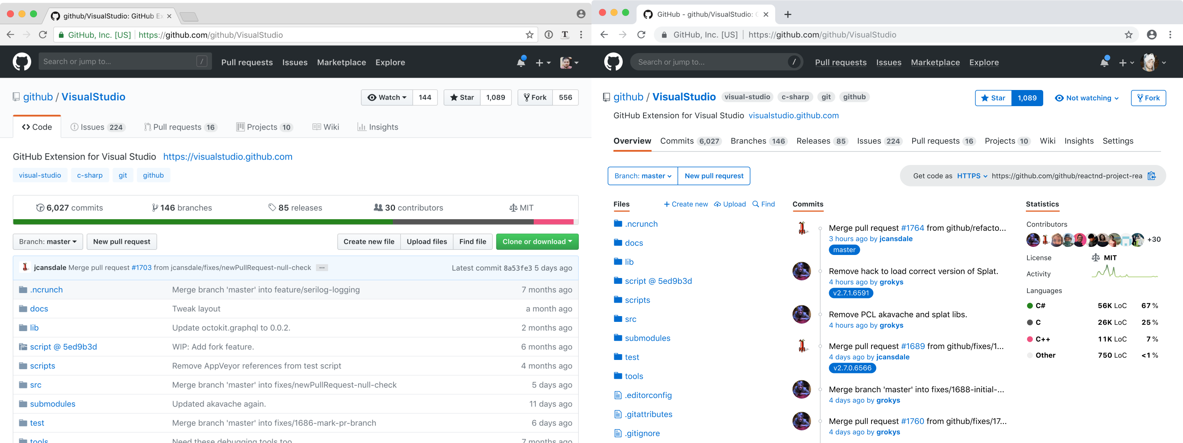Screen dimensions: 1183x443
Task: Open the Not watching dropdown
Action: [x=1087, y=98]
